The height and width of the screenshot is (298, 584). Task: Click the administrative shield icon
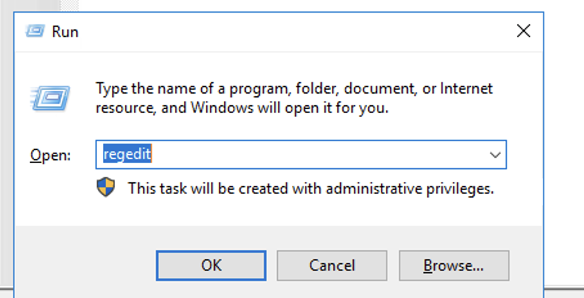point(105,188)
